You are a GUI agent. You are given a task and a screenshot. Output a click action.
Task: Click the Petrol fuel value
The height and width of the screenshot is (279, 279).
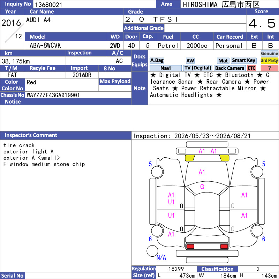(168, 46)
